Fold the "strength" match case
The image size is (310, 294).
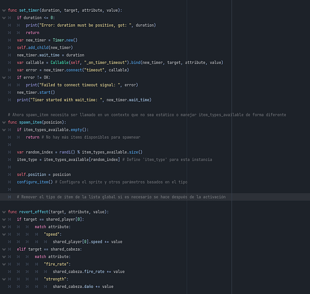pyautogui.click(x=4, y=279)
